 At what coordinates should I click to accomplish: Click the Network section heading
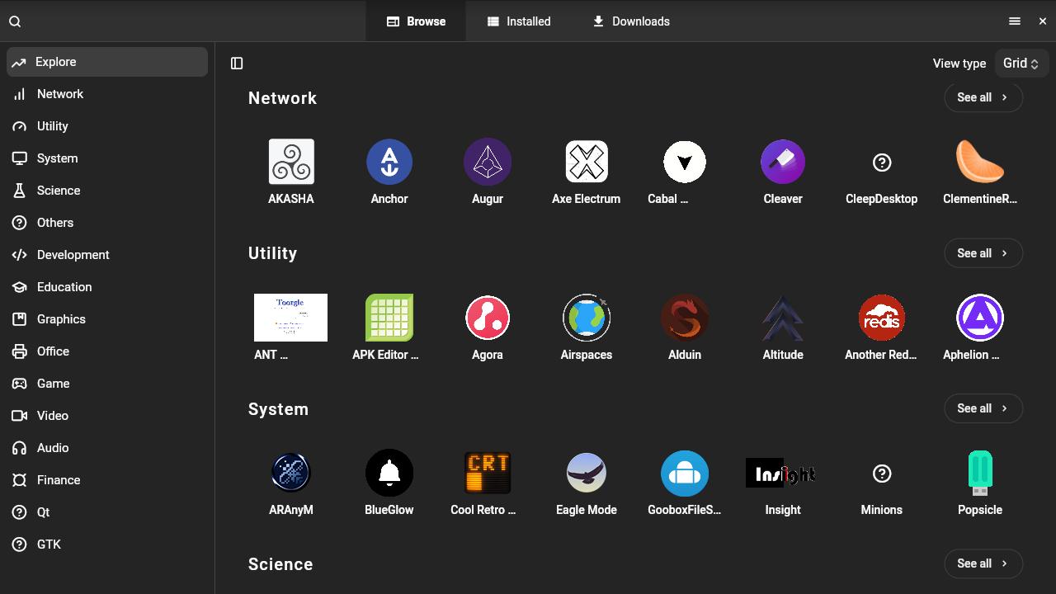pyautogui.click(x=282, y=98)
